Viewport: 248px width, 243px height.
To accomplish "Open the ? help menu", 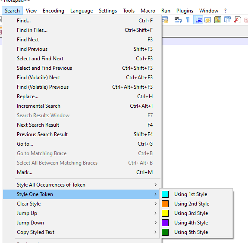I will [226, 11].
